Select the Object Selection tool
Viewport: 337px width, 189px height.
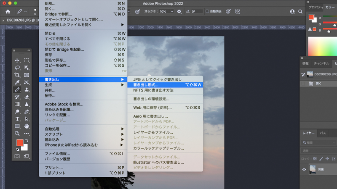27,68
